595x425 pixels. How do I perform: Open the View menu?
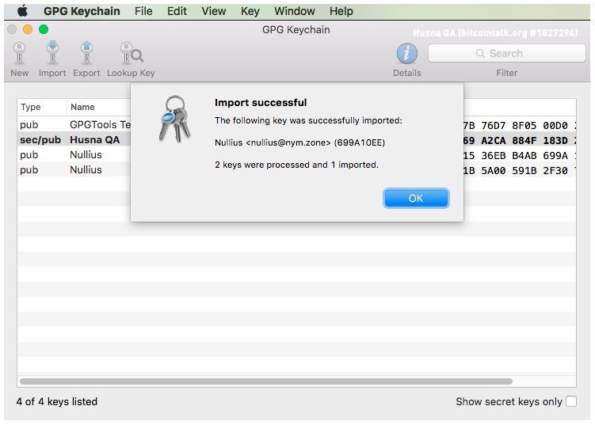tap(214, 11)
